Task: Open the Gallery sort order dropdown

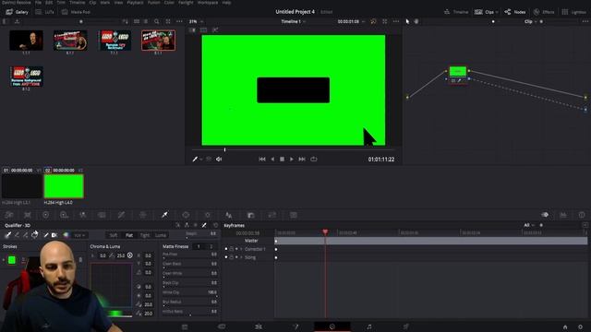Action: [x=126, y=21]
